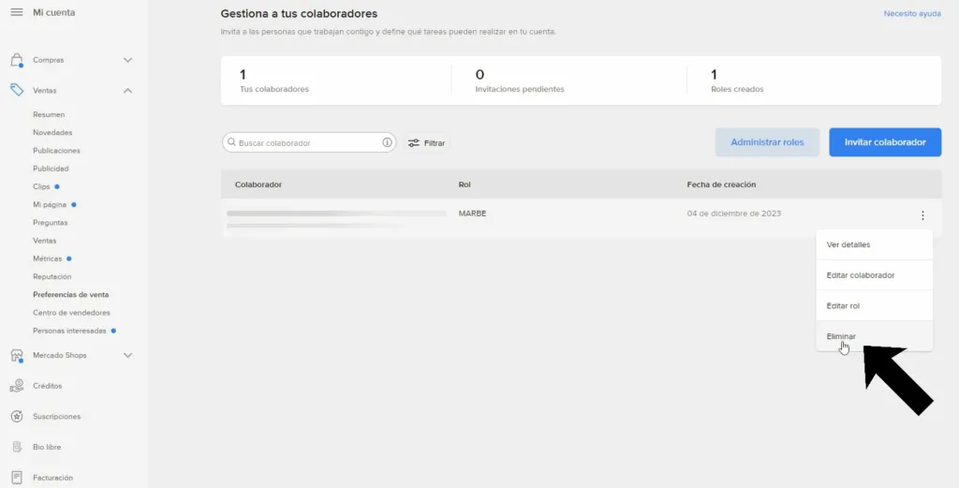
Task: Open Preguntas in the sidebar
Action: [x=51, y=223]
